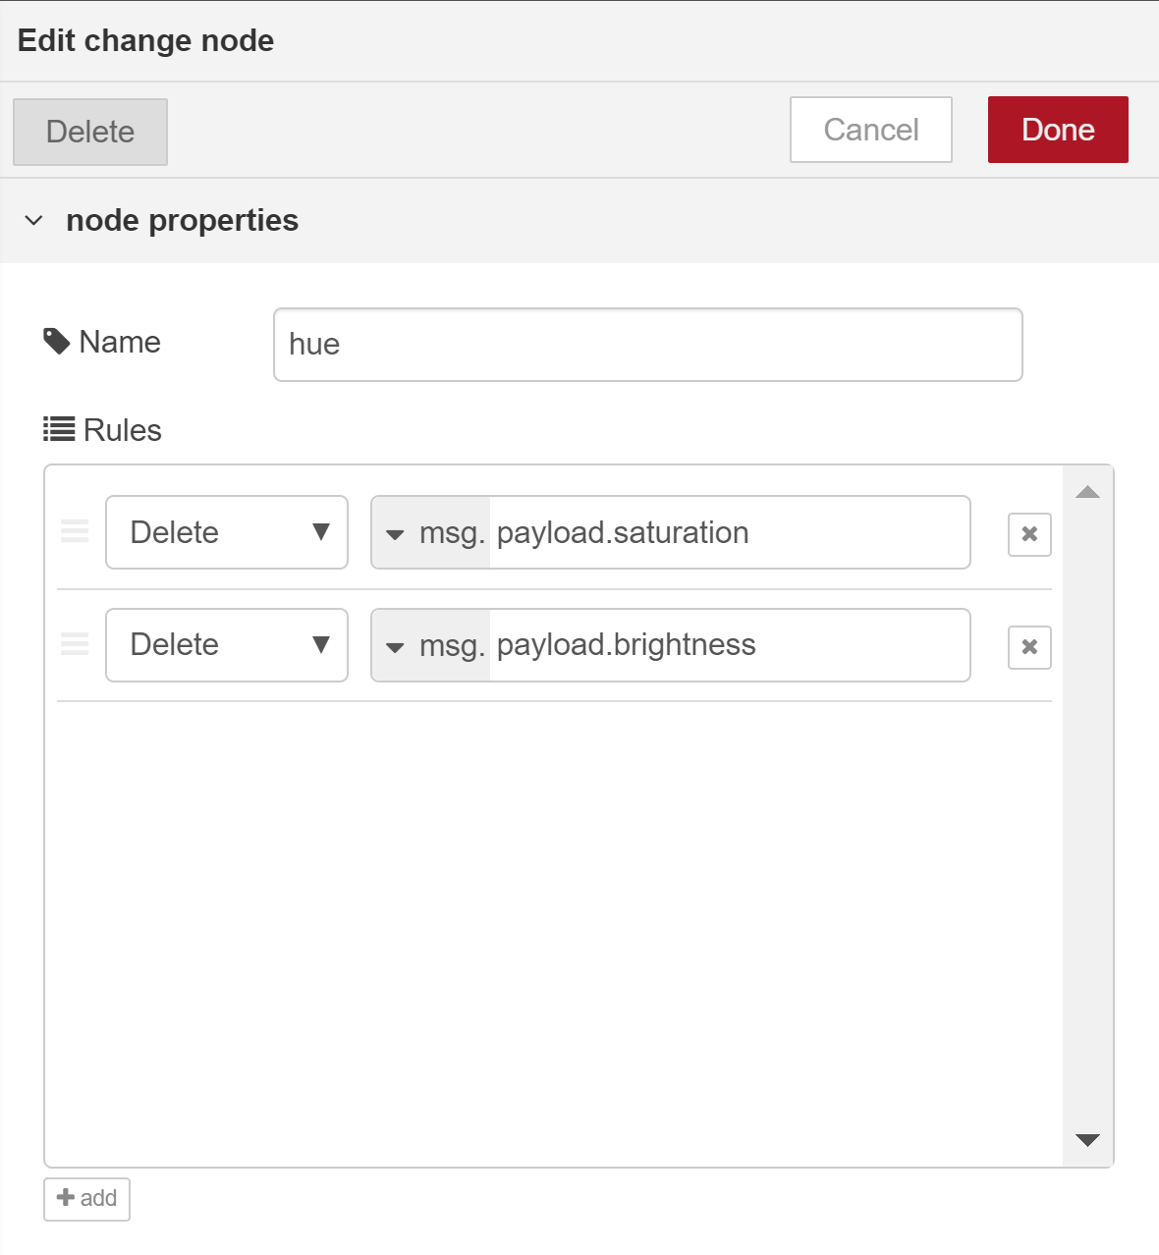Open the action dropdown for the saturation rule
1159x1255 pixels.
point(227,532)
